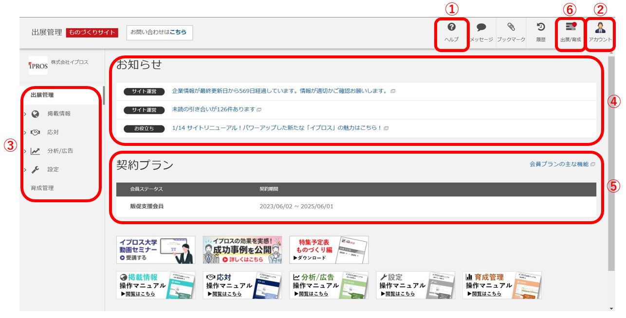Open the 会員プランの主な機能 link

pos(559,164)
